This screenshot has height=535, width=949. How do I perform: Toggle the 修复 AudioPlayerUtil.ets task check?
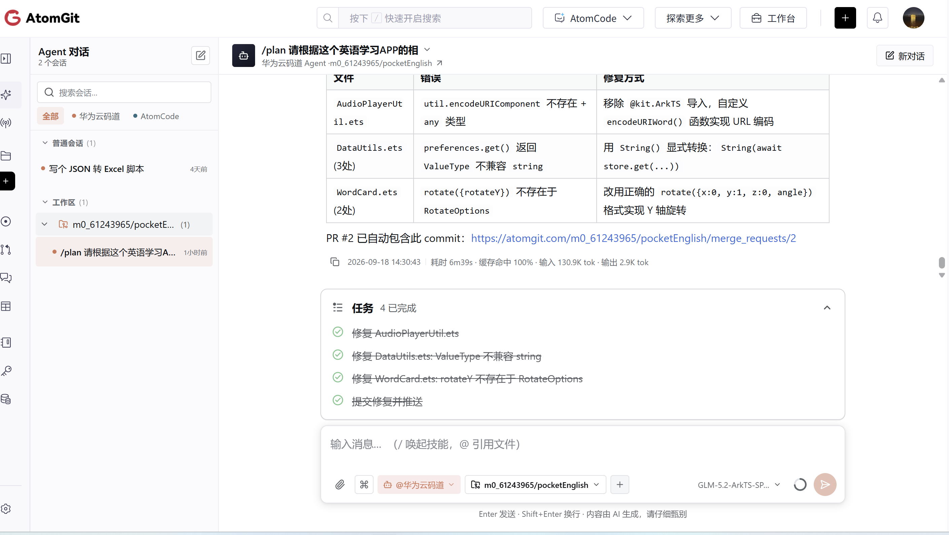tap(338, 332)
